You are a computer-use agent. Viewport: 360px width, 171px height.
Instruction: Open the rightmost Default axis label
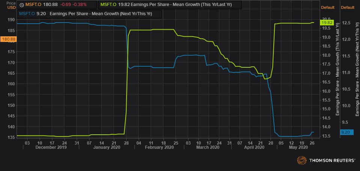pyautogui.click(x=348, y=7)
